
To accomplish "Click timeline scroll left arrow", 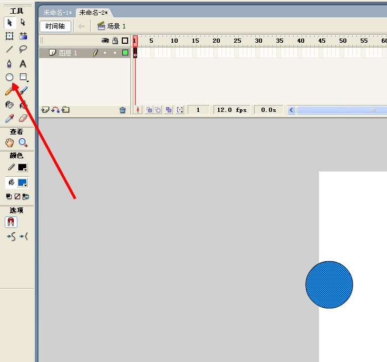I will 292,110.
